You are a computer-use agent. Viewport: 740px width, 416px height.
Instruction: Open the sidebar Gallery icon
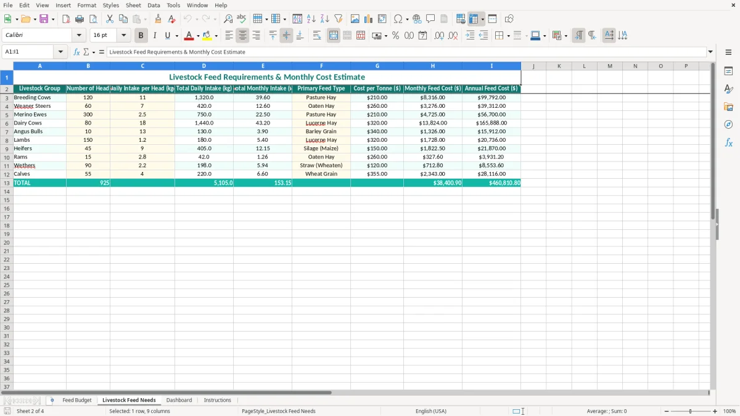point(728,107)
